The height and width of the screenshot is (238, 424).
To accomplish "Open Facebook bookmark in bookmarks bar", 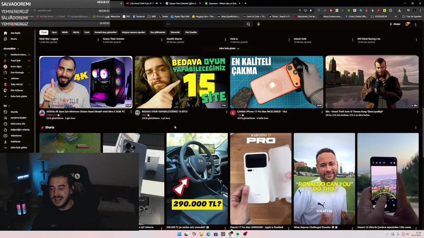I will 139,16.
